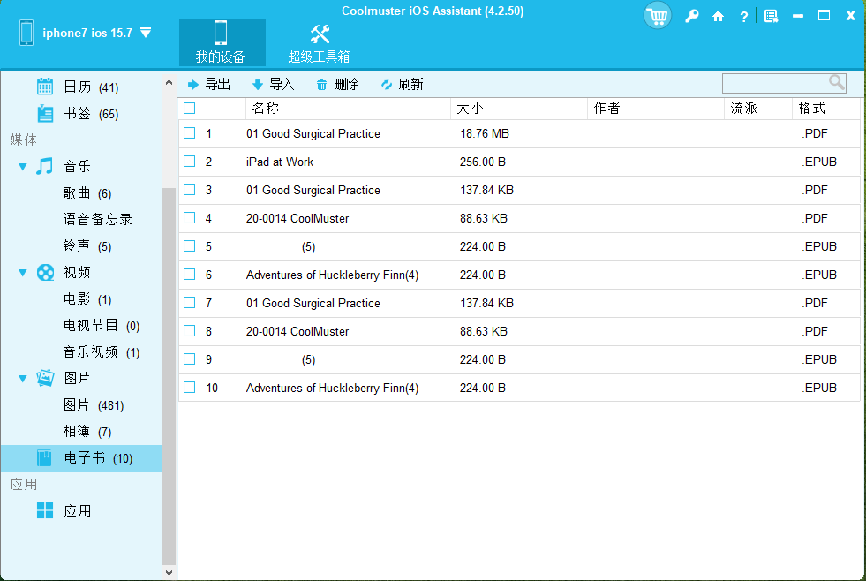Click the 导入 button label
This screenshot has height=581, width=866.
pyautogui.click(x=282, y=85)
